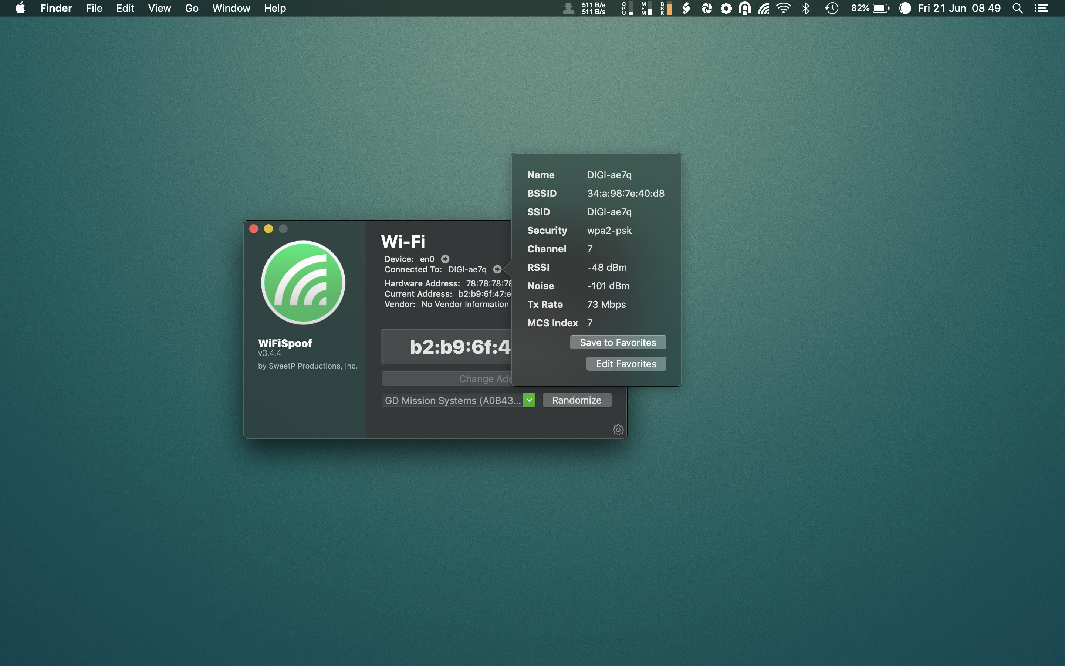Click the arrow beside Connected To DIGI-ae7q
This screenshot has height=666, width=1065.
click(497, 269)
